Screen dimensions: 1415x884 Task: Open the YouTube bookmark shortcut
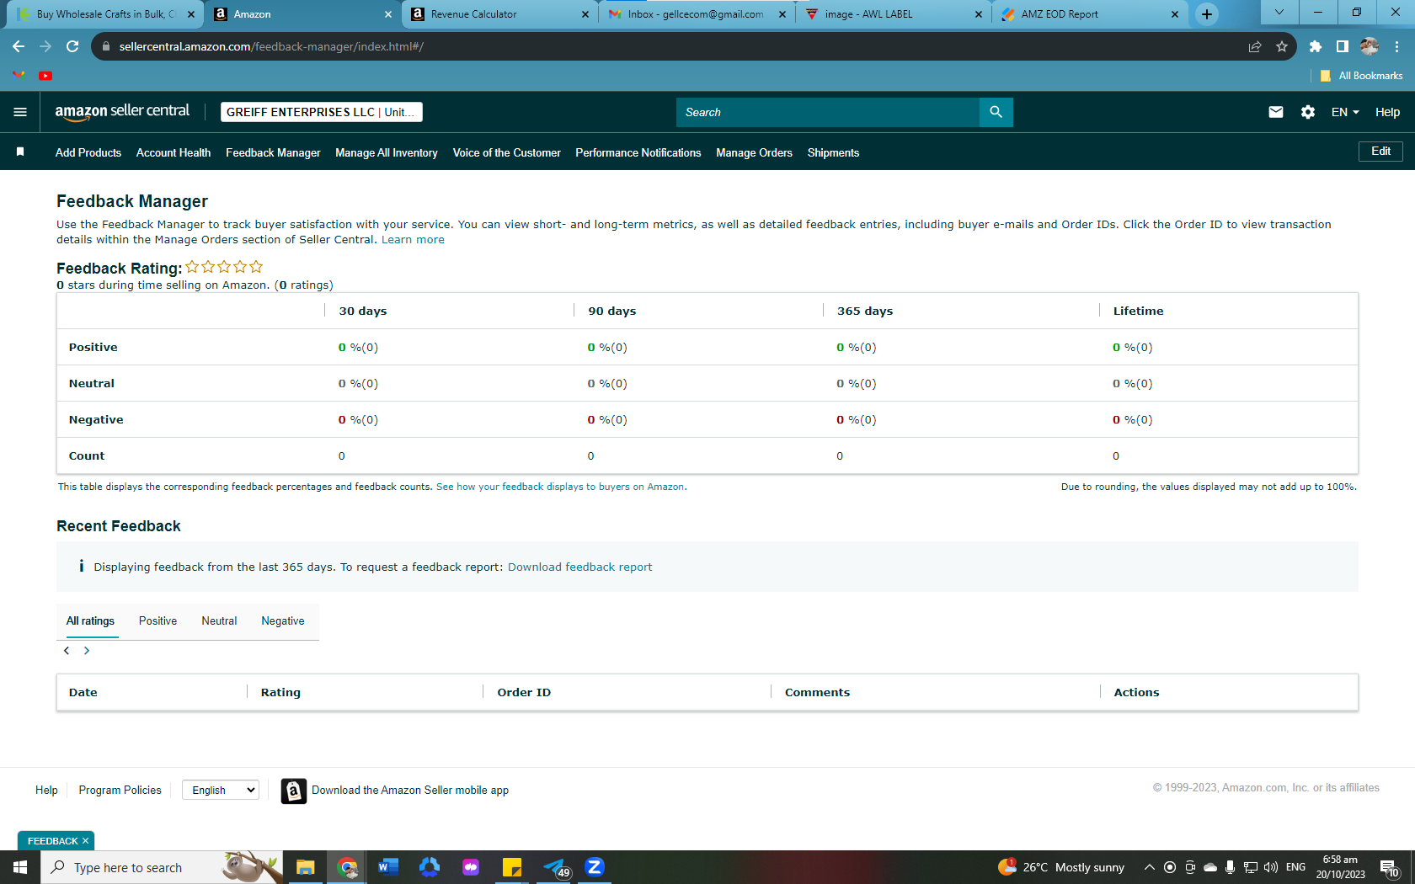click(45, 76)
